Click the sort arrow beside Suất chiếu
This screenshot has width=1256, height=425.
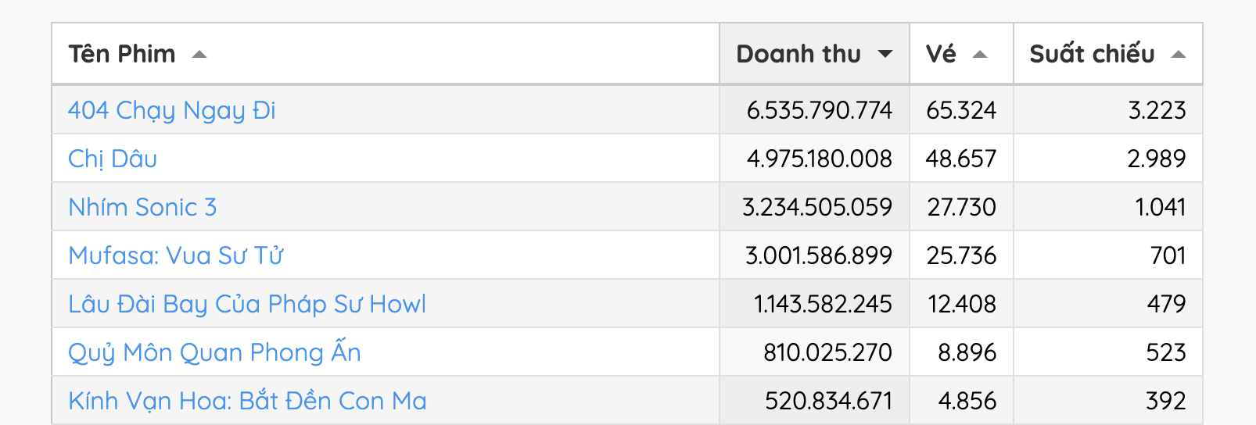pyautogui.click(x=1179, y=55)
